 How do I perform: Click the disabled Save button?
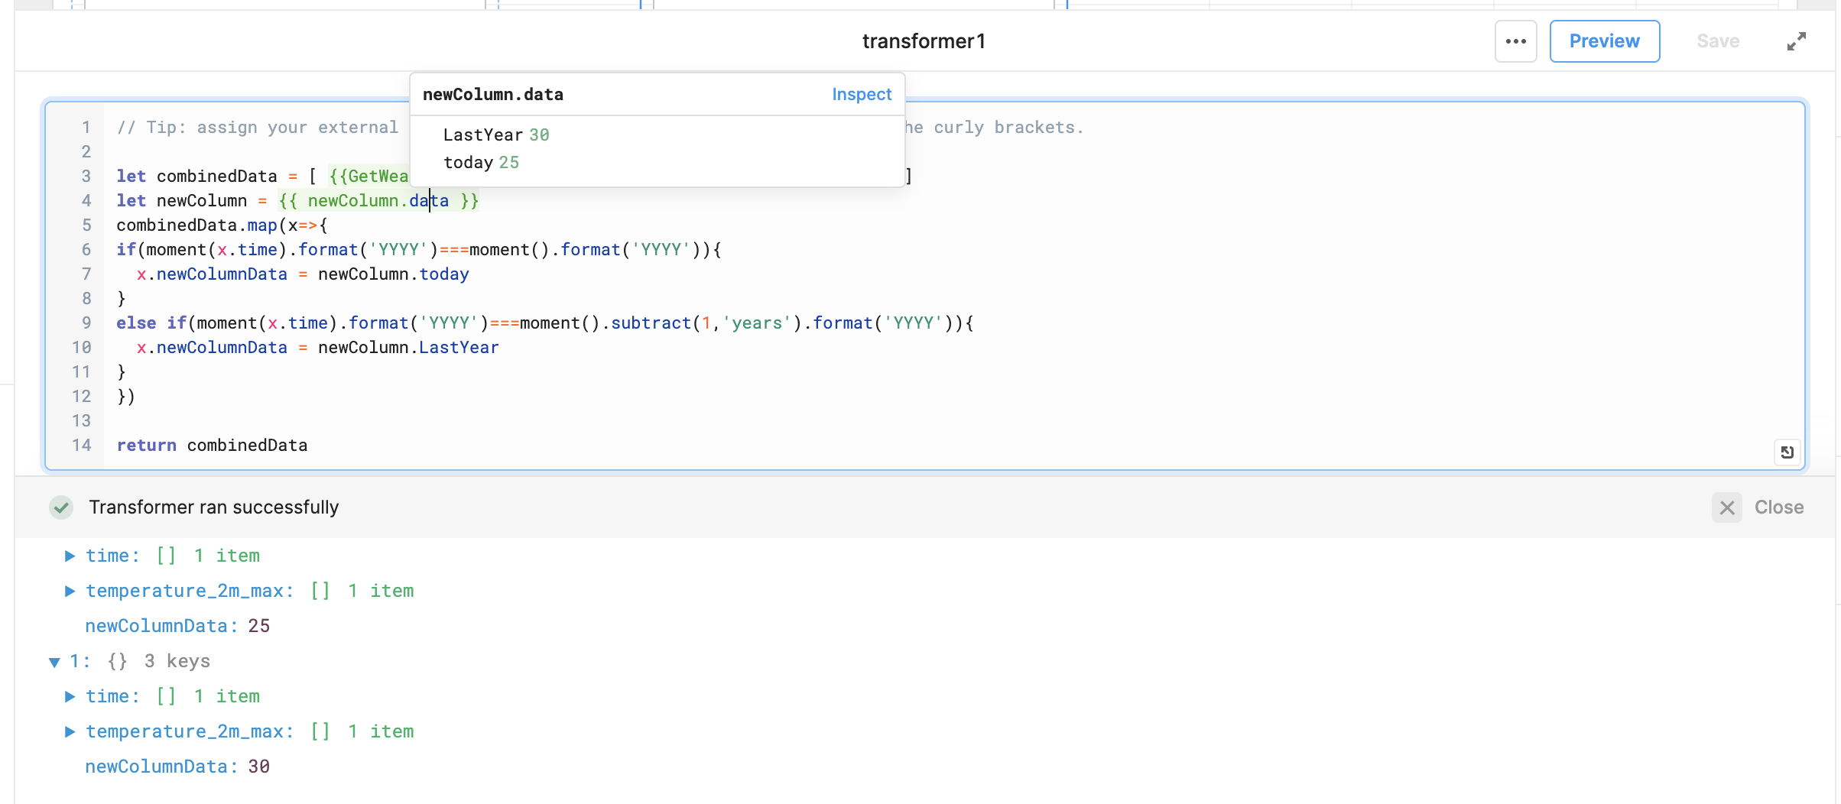click(1717, 41)
